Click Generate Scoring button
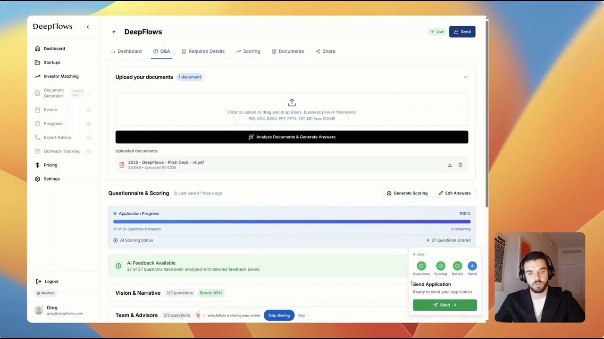The image size is (604, 339). click(407, 193)
